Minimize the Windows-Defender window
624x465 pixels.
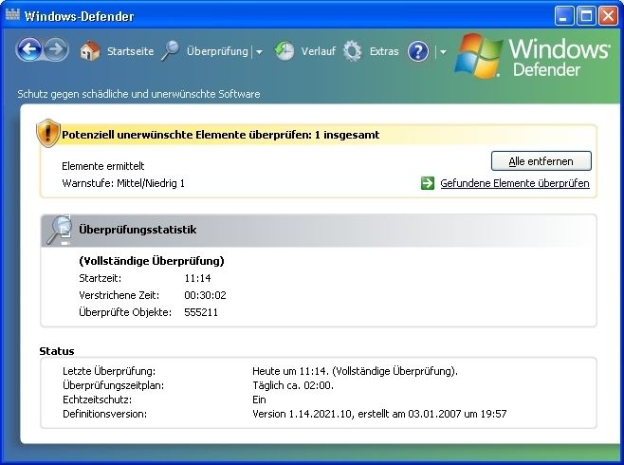click(564, 16)
